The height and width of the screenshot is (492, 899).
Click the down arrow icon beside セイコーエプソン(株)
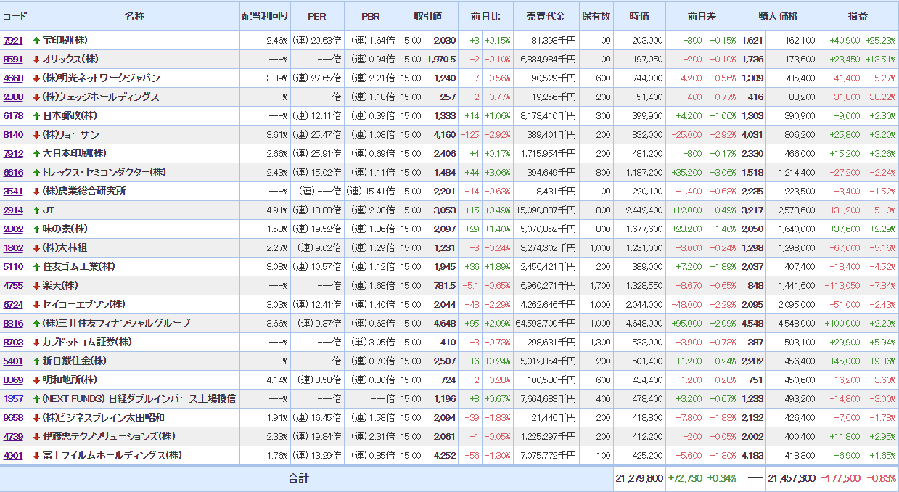tap(36, 305)
